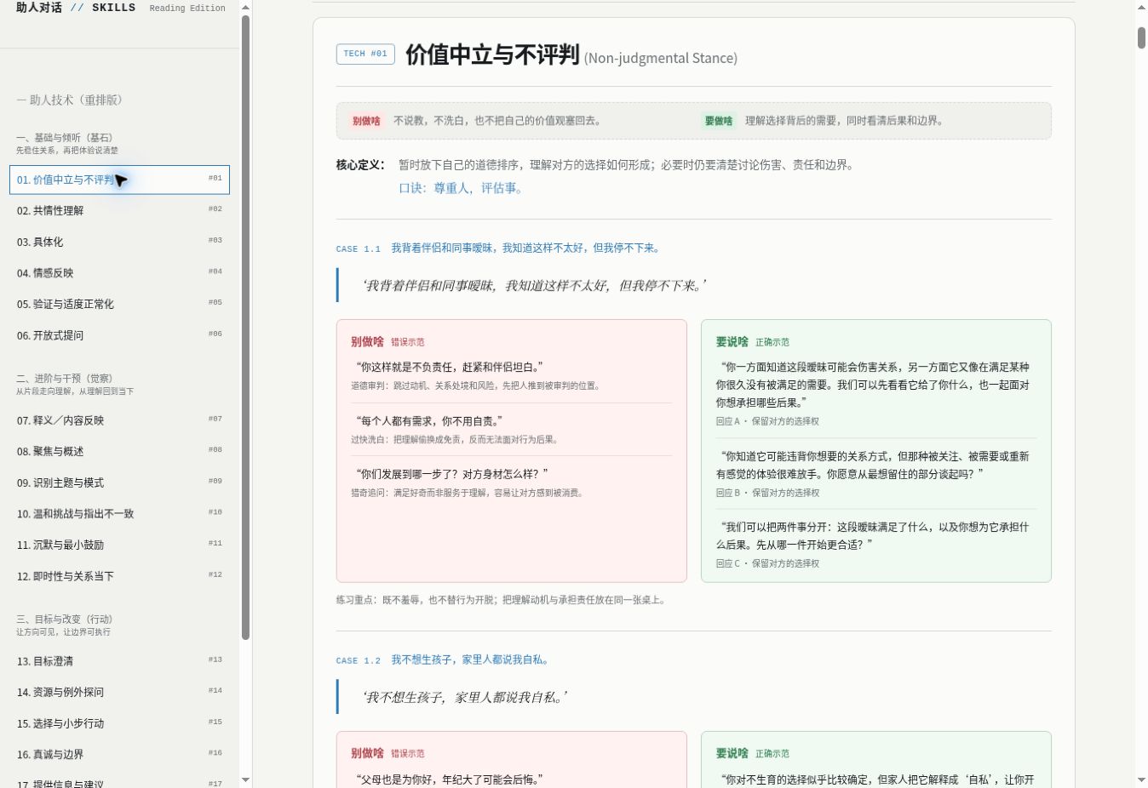
Task: Click quote “你这样就是不负责任，赶紧和伴侣坦白。”
Action: pyautogui.click(x=449, y=367)
